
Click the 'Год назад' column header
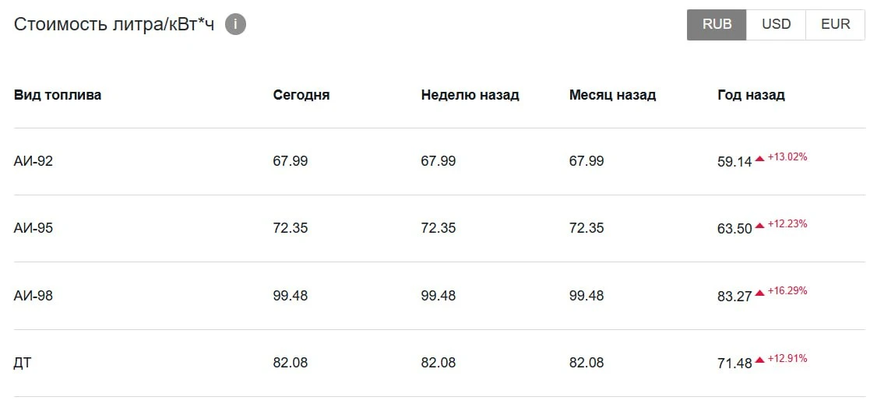[751, 95]
